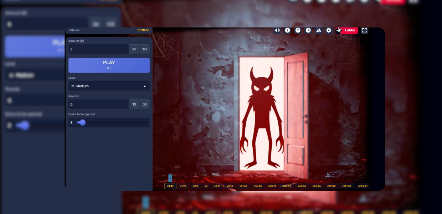This screenshot has width=442, height=214.
Task: Set rounds to 10
Action: tap(134, 105)
